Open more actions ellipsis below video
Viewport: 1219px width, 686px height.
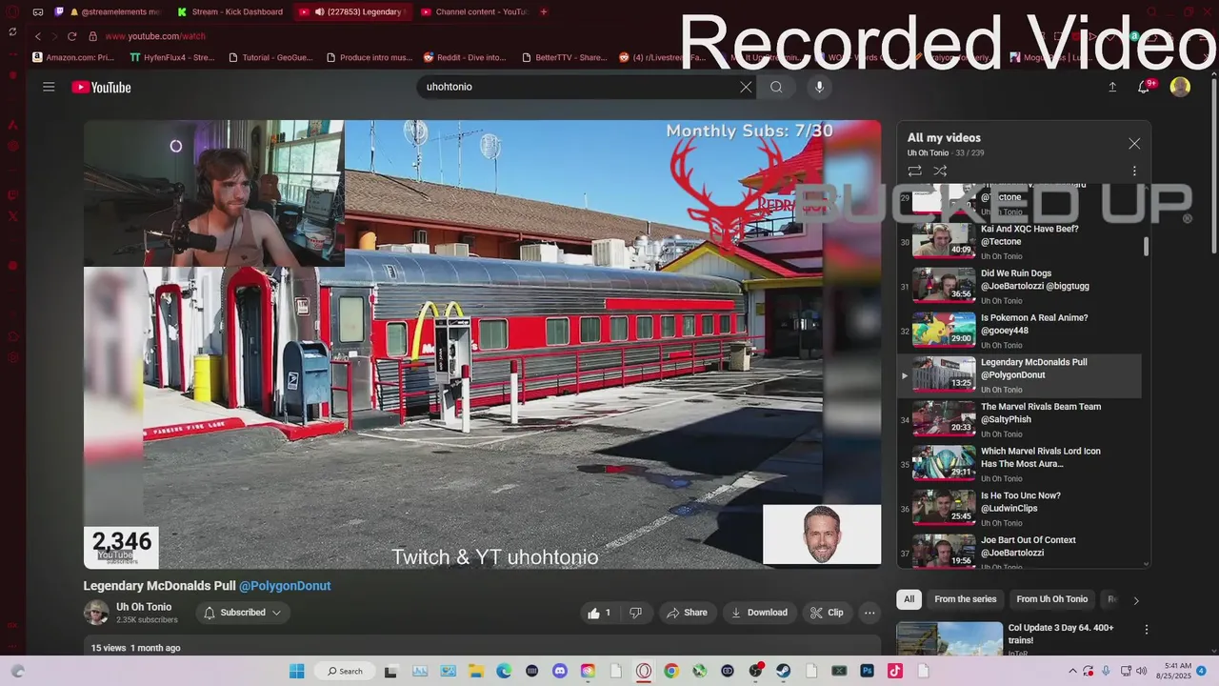click(869, 613)
